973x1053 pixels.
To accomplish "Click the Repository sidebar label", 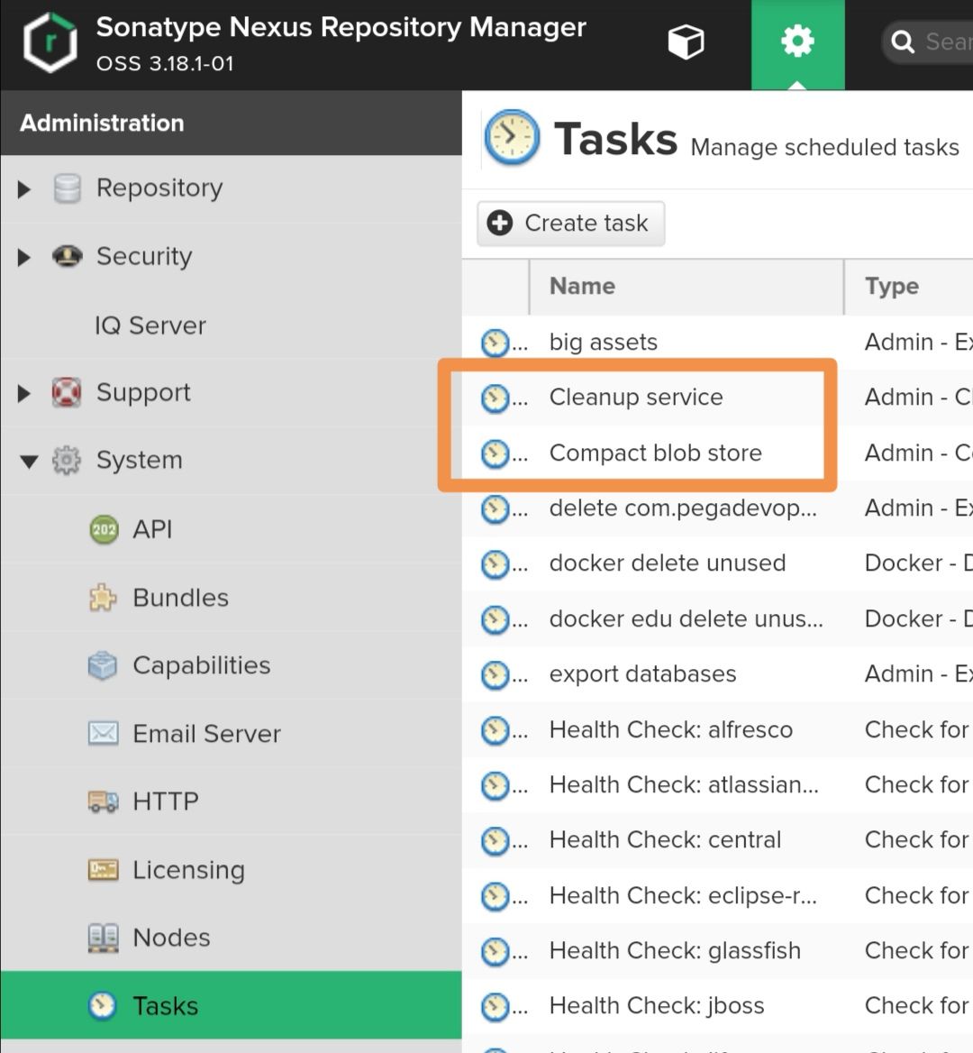I will 159,188.
